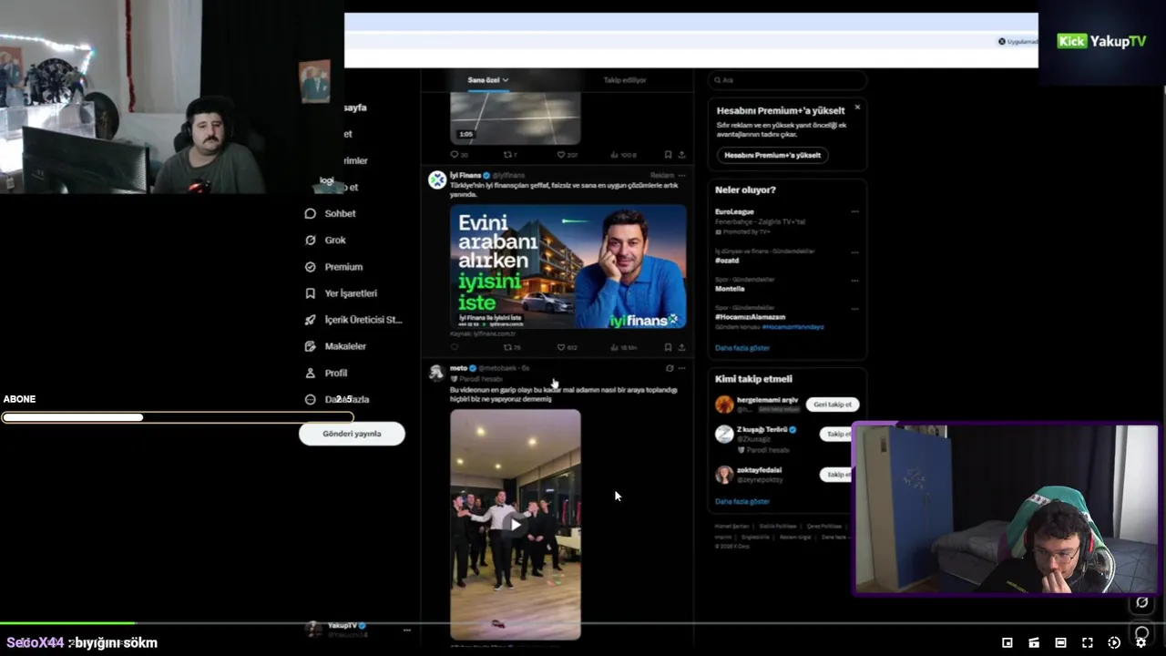Screen dimensions: 1166x656
Task: Switch to theater mode in player
Action: click(1060, 642)
